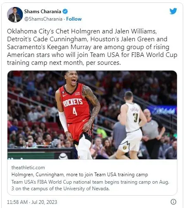Open Shams Charania's profile avatar

pyautogui.click(x=15, y=14)
